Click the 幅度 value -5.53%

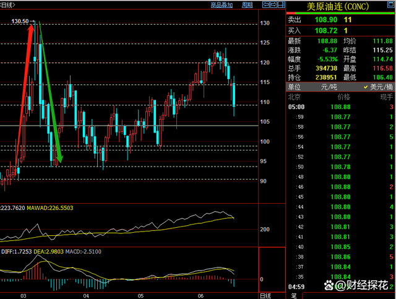[x=327, y=59]
